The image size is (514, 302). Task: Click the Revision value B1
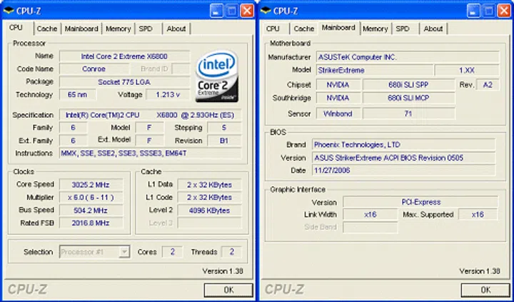coord(224,141)
